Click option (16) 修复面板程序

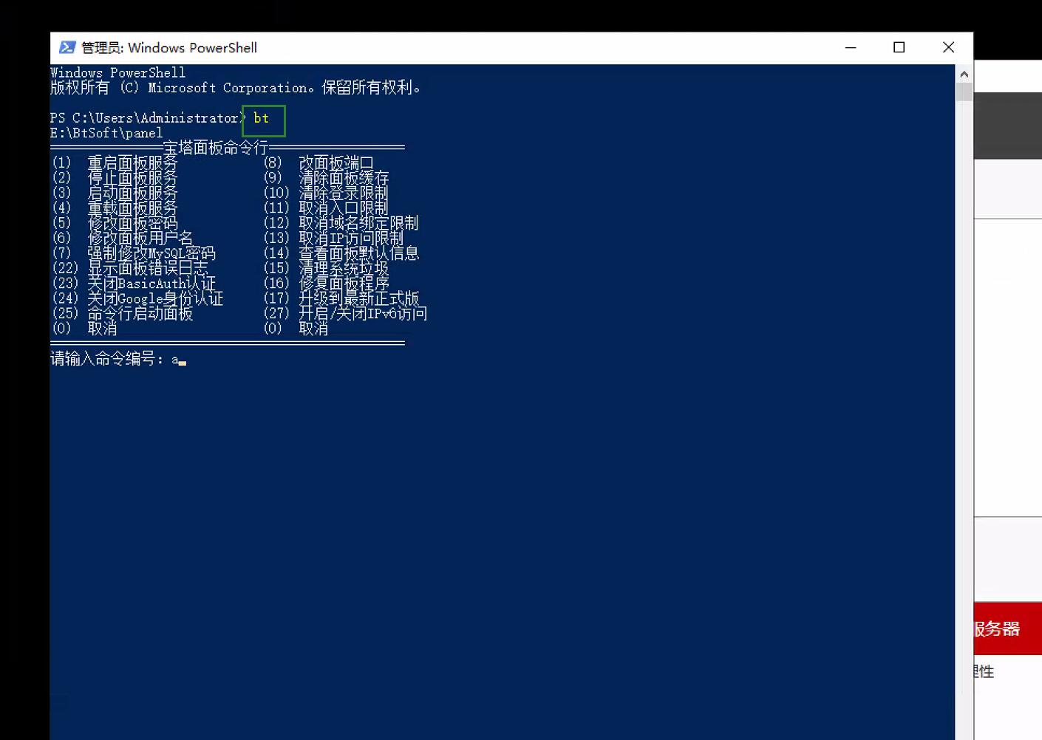(326, 284)
